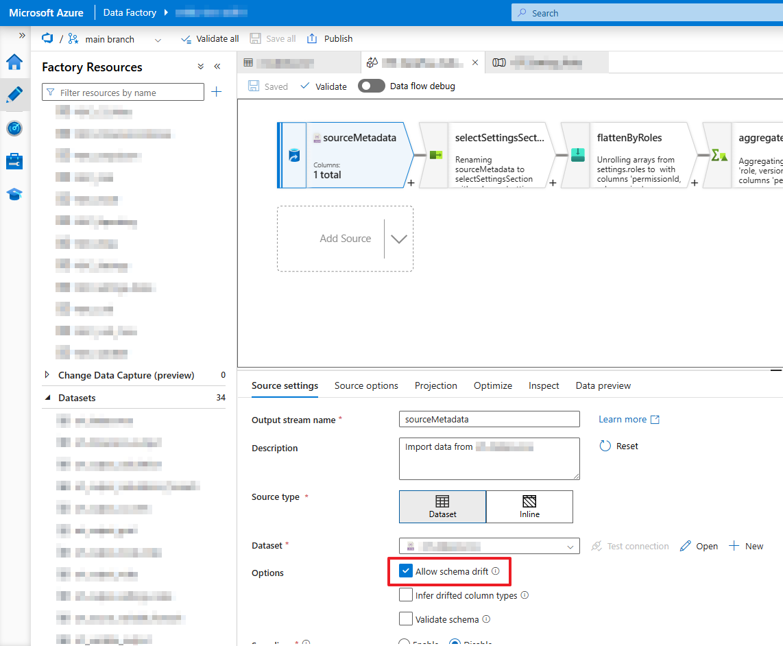
Task: Click the flattenByRoles flatten transformation icon
Action: pyautogui.click(x=578, y=155)
